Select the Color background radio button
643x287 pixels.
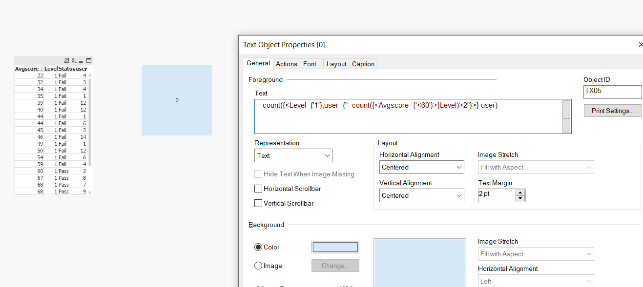click(x=258, y=247)
